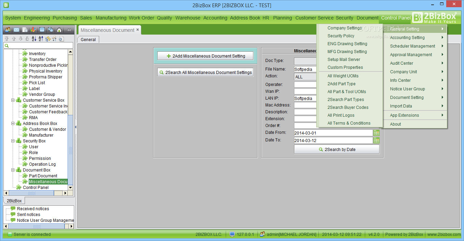
Task: Click the Date From text field
Action: (333, 133)
